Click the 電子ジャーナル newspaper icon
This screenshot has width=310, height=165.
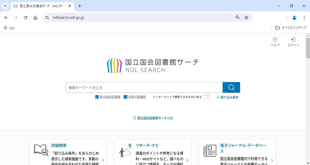pyautogui.click(x=210, y=151)
